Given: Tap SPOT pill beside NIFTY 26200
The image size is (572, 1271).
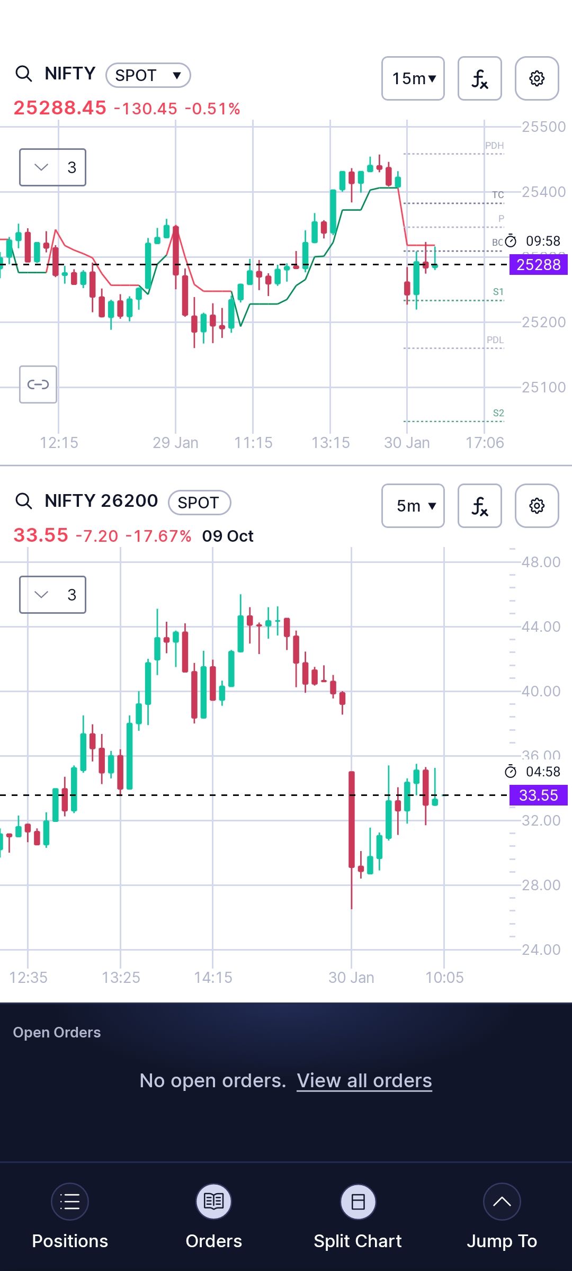Looking at the screenshot, I should tap(199, 503).
